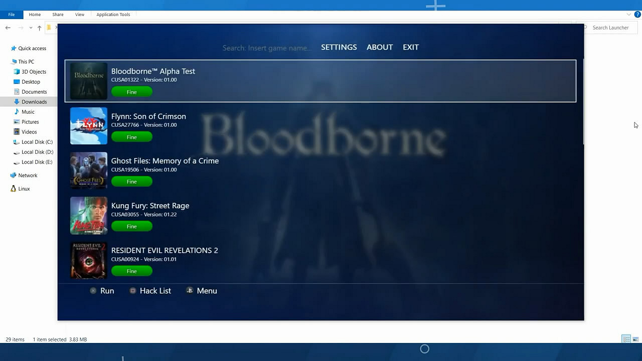Choose the Resident Evil Revelations 2 cover
The image size is (642, 361).
(89, 260)
